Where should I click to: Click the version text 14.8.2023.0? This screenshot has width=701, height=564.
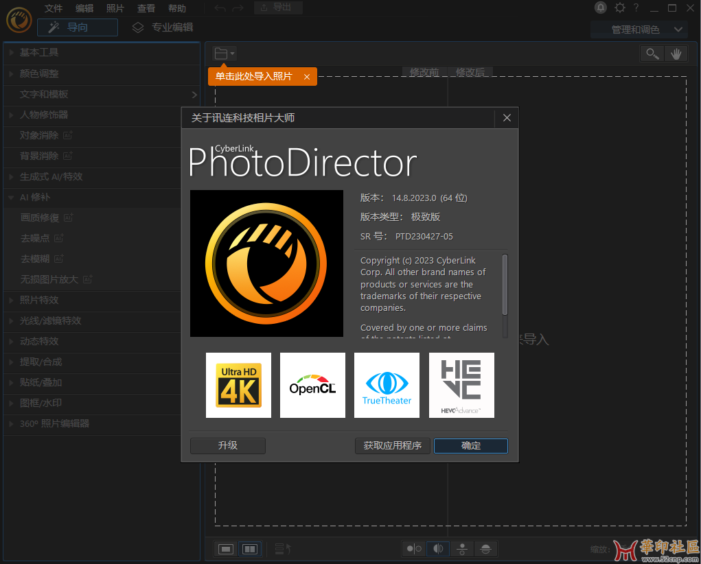414,198
